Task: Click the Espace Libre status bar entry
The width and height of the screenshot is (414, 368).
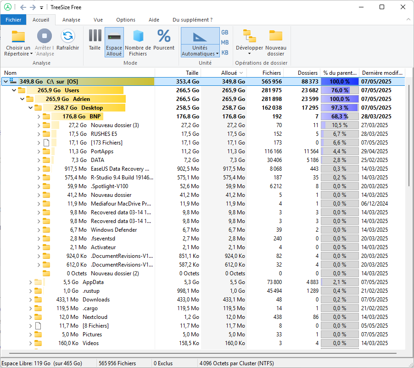Action: pyautogui.click(x=42, y=363)
